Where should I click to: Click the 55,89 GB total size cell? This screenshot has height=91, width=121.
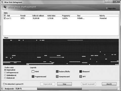(36, 18)
